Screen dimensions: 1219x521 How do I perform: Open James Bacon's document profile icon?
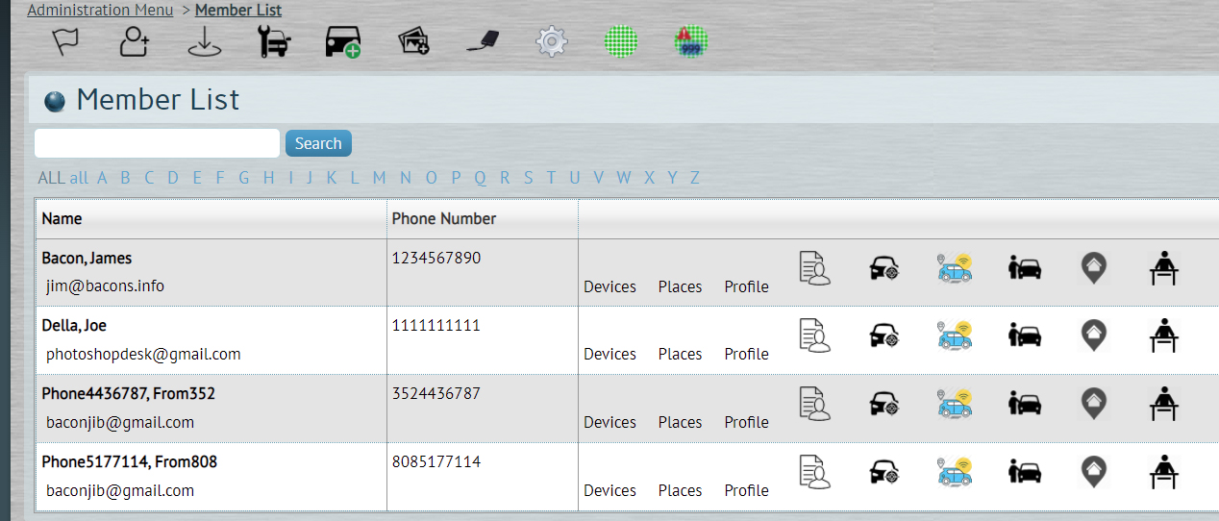point(814,267)
